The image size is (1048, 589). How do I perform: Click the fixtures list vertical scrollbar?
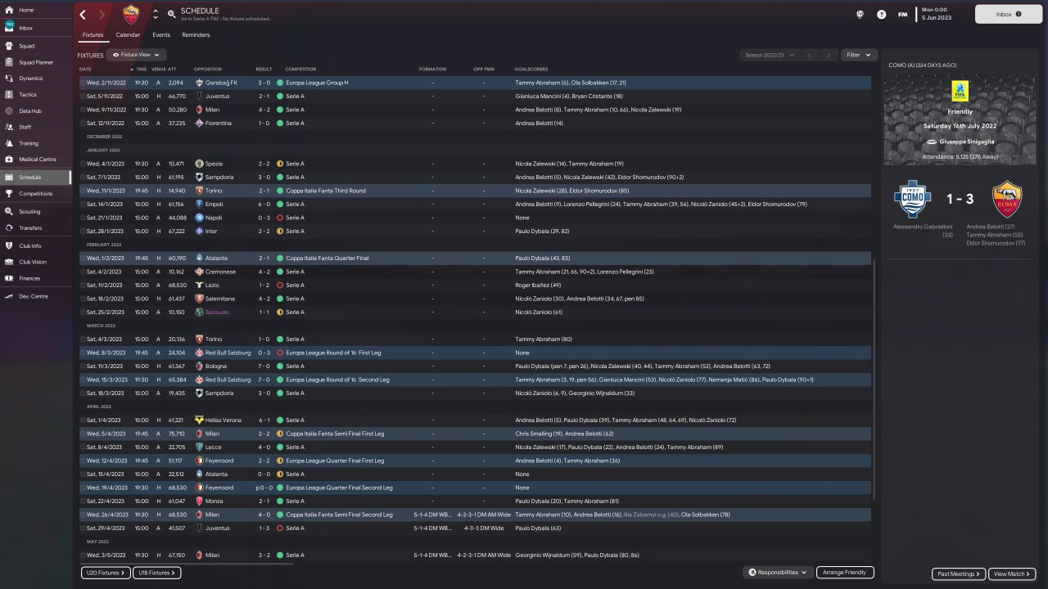click(875, 378)
